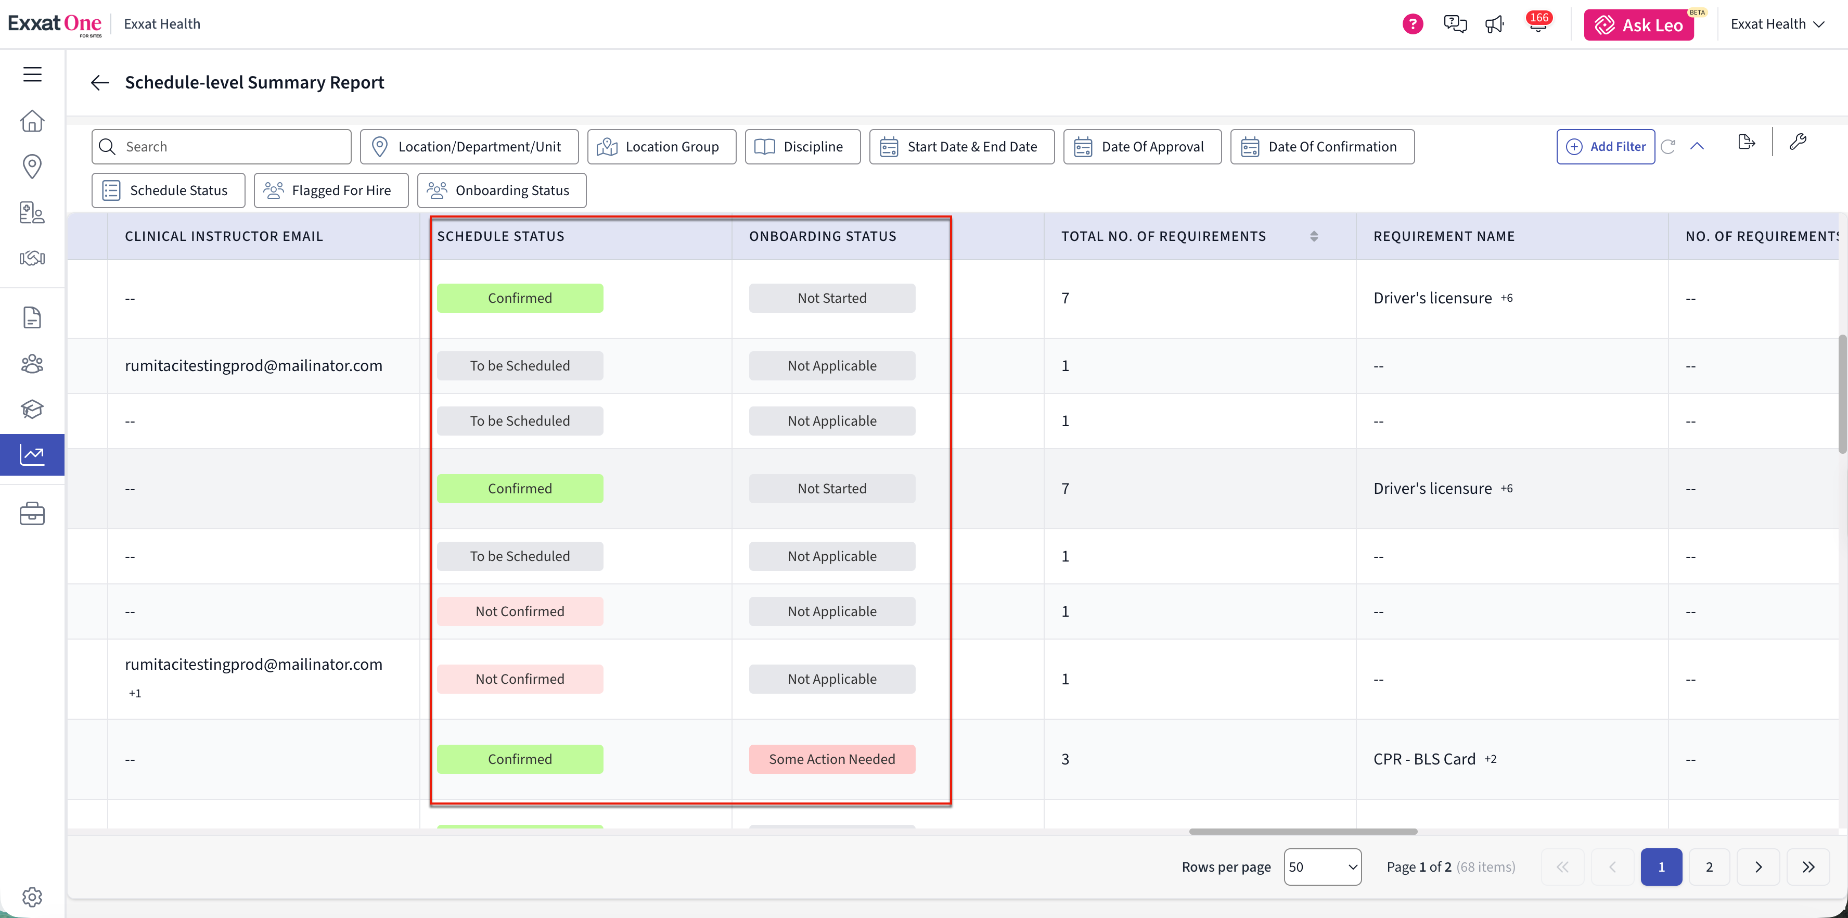Open the hamburger menu in the sidebar
This screenshot has width=1848, height=918.
pos(32,74)
